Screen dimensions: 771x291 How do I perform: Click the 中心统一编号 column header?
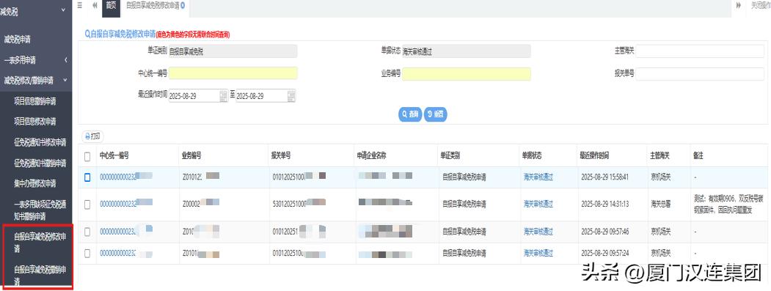[114, 156]
